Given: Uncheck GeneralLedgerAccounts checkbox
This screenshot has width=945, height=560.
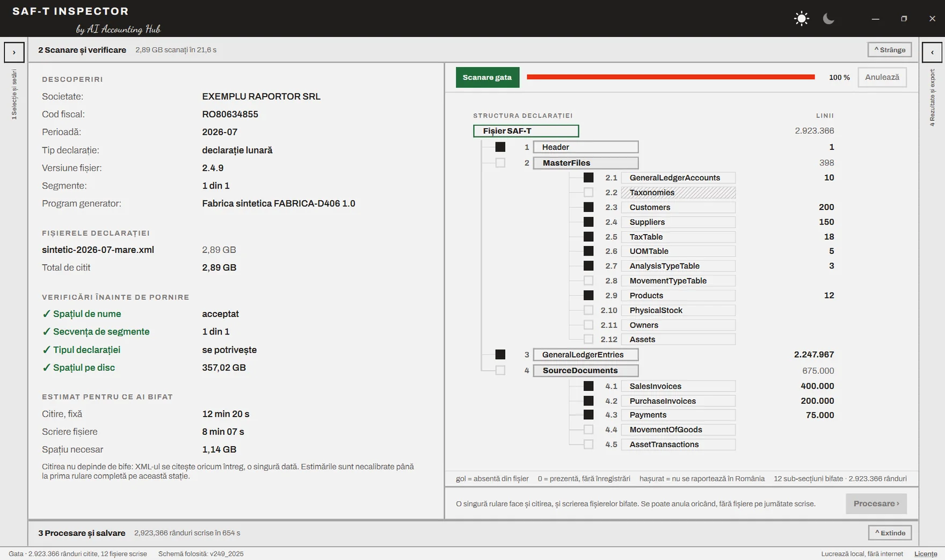Looking at the screenshot, I should 588,178.
